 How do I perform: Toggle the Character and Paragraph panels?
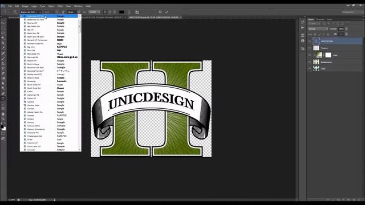(137, 12)
